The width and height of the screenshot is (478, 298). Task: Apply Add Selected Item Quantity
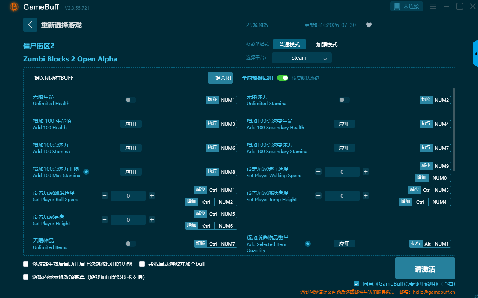coord(345,244)
